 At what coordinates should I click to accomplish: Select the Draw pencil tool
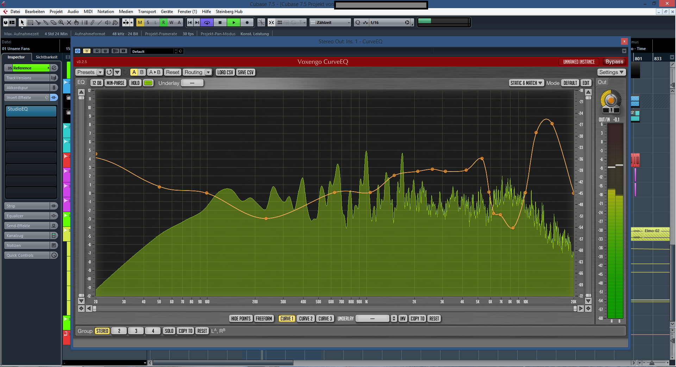[92, 23]
